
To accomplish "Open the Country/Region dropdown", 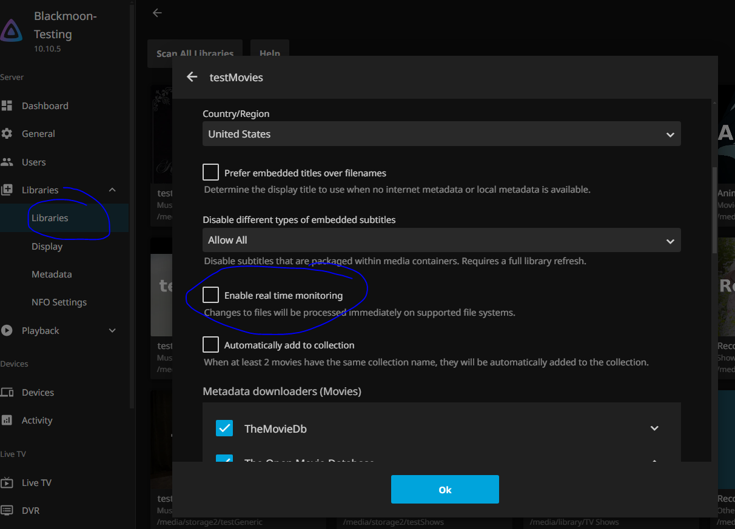I will pyautogui.click(x=441, y=134).
